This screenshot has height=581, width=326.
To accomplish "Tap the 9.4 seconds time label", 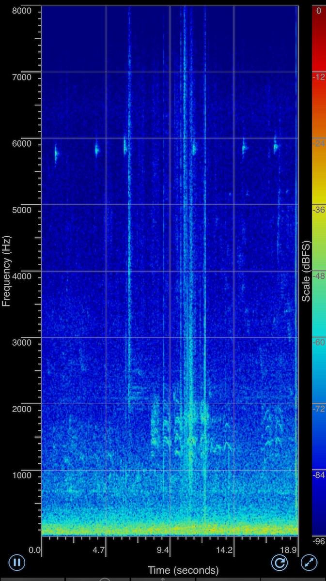I will pos(163,550).
